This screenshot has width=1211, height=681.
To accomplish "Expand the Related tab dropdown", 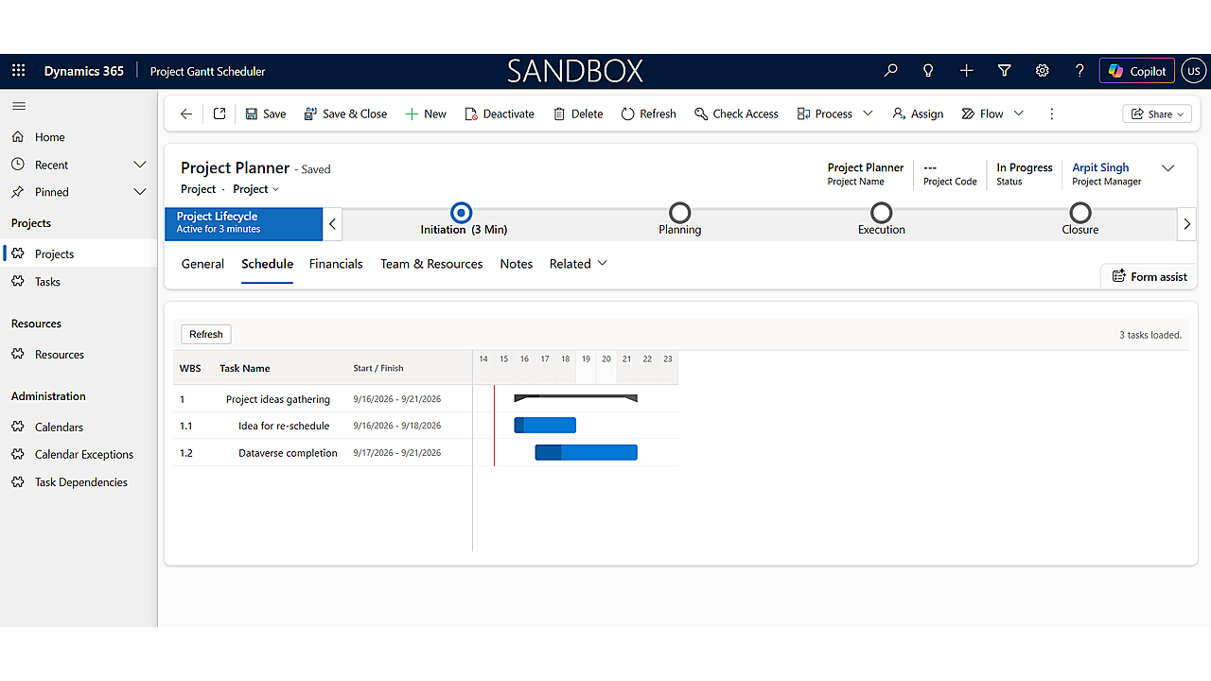I will click(578, 264).
